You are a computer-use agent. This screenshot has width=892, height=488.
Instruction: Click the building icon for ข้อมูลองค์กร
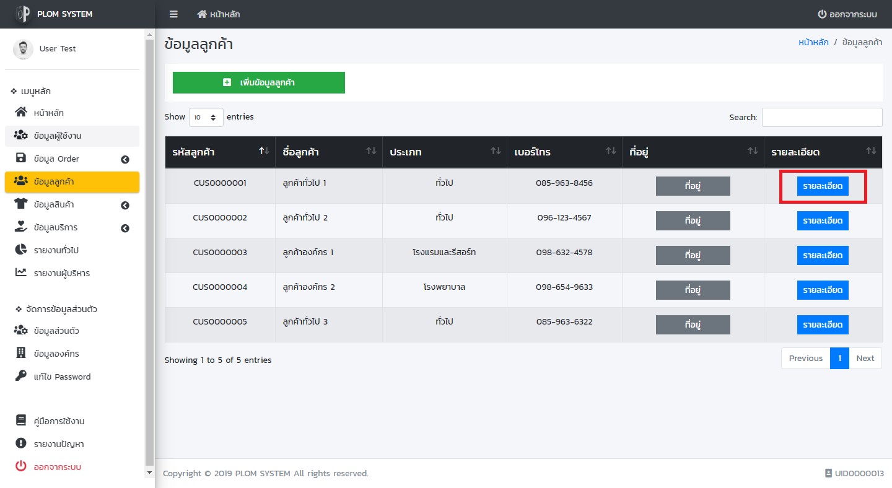21,353
